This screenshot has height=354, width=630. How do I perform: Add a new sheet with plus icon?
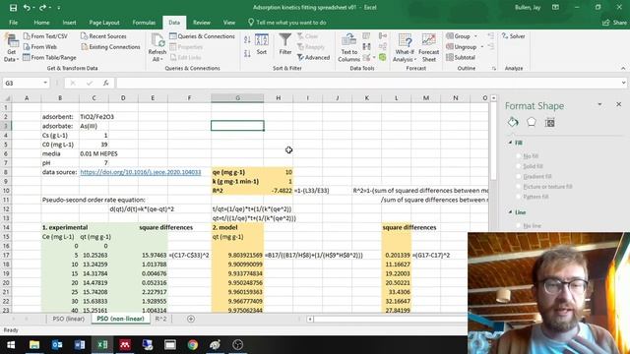click(191, 319)
